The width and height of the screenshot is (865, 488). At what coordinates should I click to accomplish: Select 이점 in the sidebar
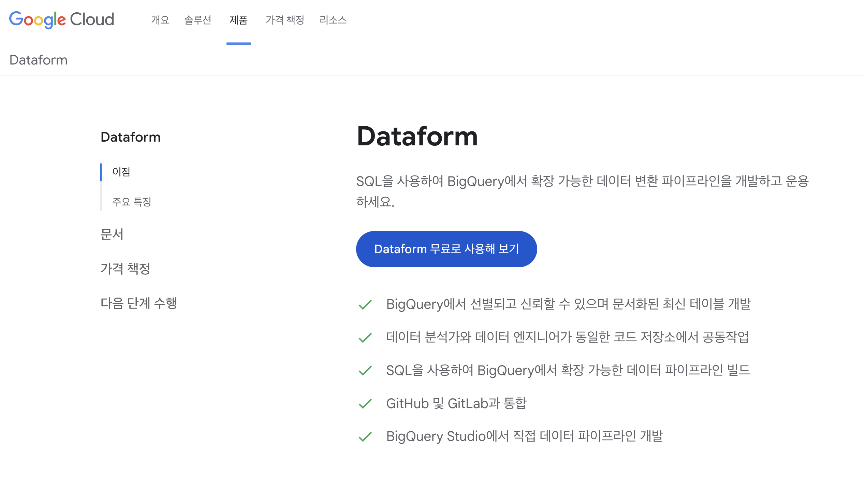[121, 172]
